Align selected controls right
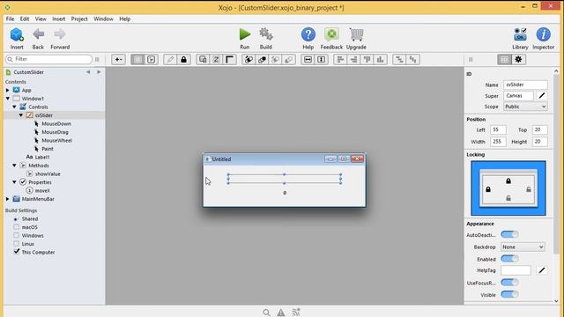Screen dimensions: 564x317 click(x=353, y=60)
